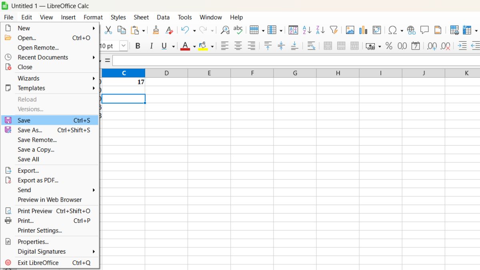480x270 pixels.
Task: Click Open… in the File menu
Action: 50,38
